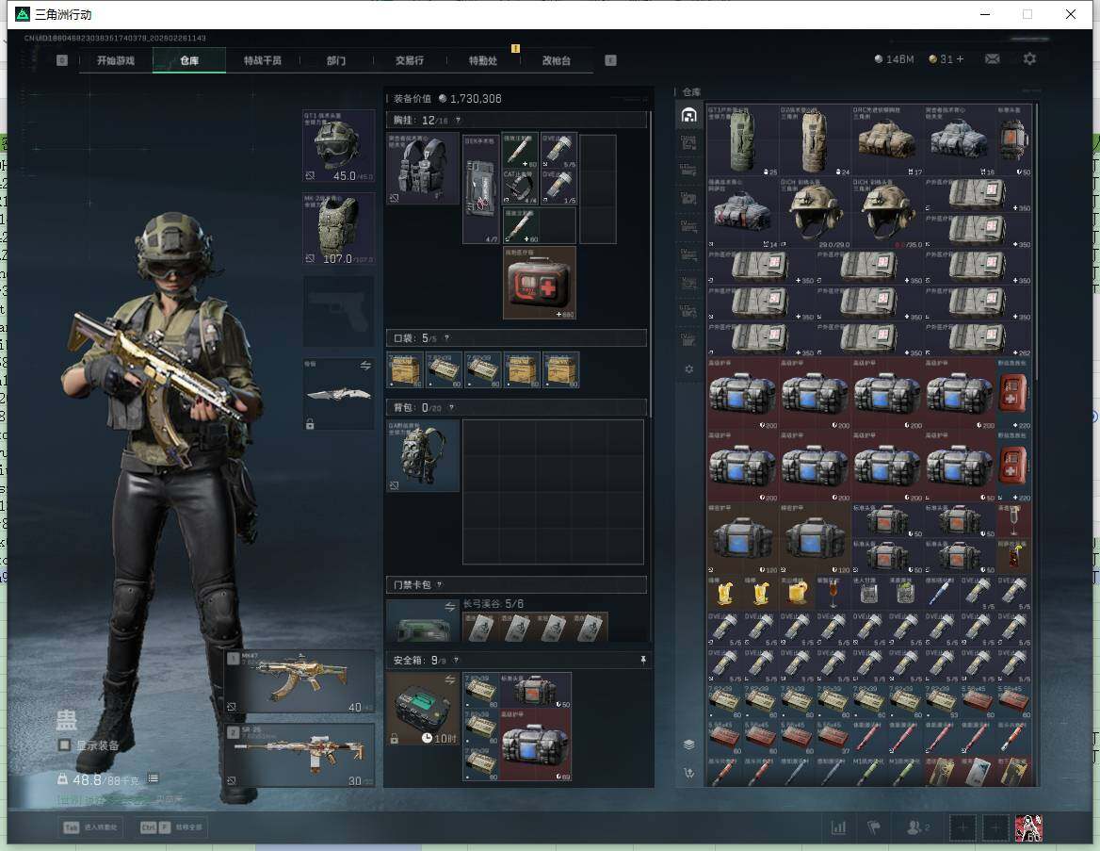The height and width of the screenshot is (851, 1100).
Task: Click the help icon next to 安全箱
Action: pos(456,660)
